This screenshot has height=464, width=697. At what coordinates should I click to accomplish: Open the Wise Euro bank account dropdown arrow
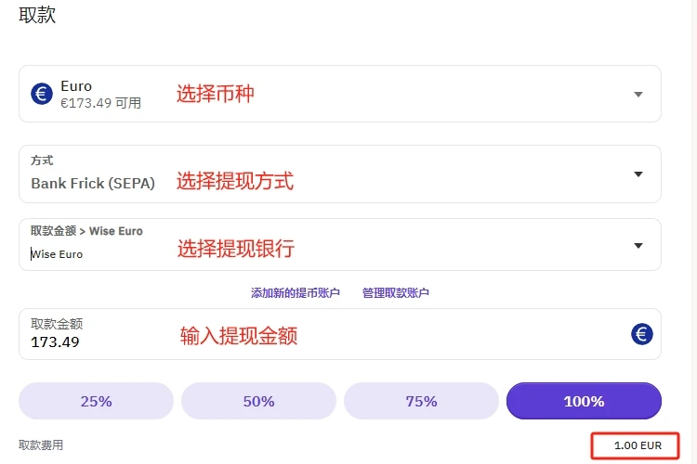coord(638,246)
